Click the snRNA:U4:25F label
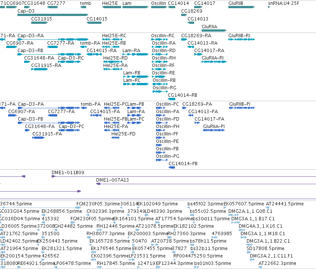This screenshot has width=316, height=269. point(284,3)
